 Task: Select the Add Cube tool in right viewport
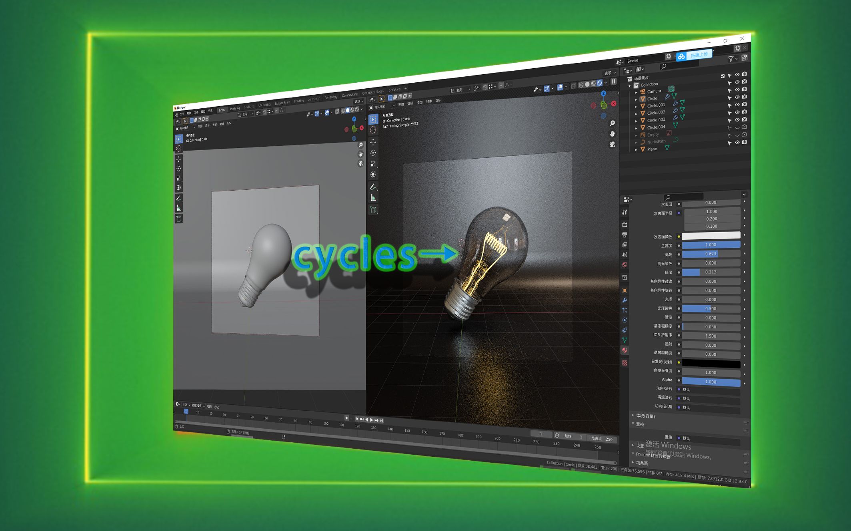[x=373, y=210]
